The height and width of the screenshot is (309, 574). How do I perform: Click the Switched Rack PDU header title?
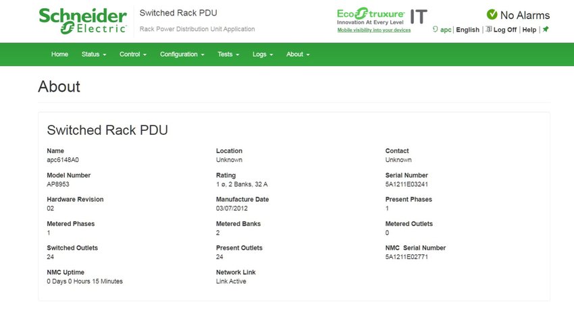(178, 13)
